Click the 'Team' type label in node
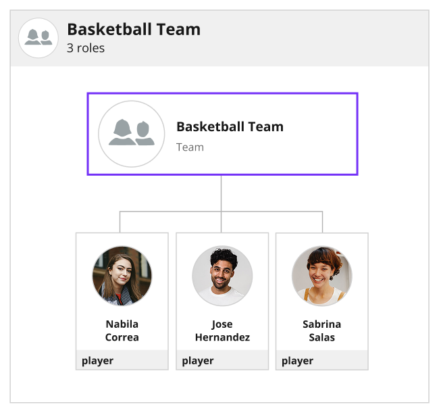The height and width of the screenshot is (415, 439). pos(190,147)
